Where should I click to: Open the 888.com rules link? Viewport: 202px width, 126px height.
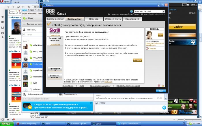coord(108,82)
